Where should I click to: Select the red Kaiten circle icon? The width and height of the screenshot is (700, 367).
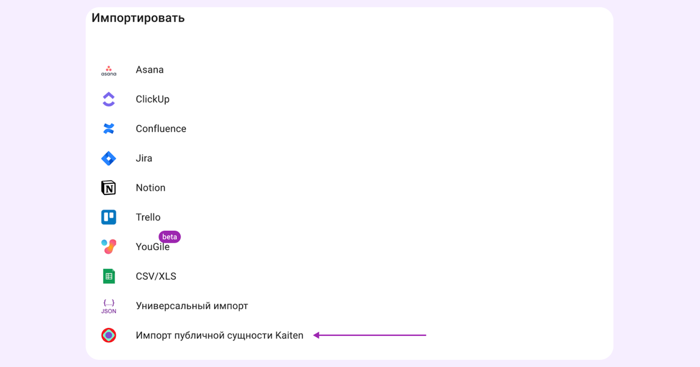pos(108,335)
